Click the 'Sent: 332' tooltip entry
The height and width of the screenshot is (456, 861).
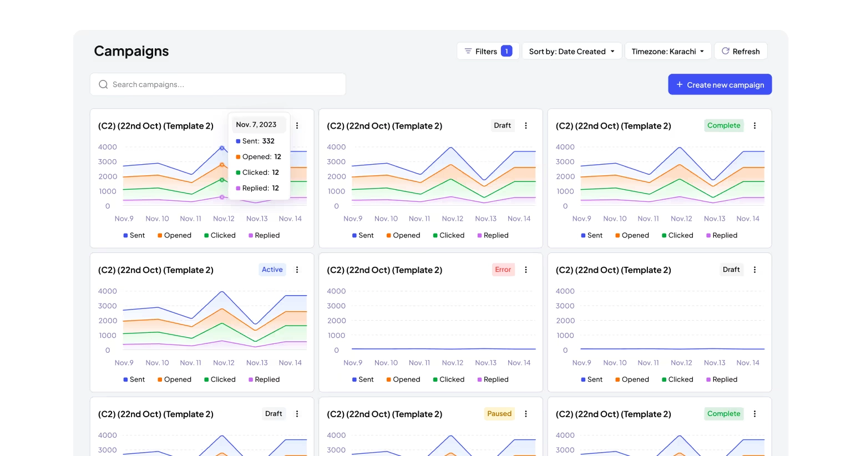pos(255,141)
